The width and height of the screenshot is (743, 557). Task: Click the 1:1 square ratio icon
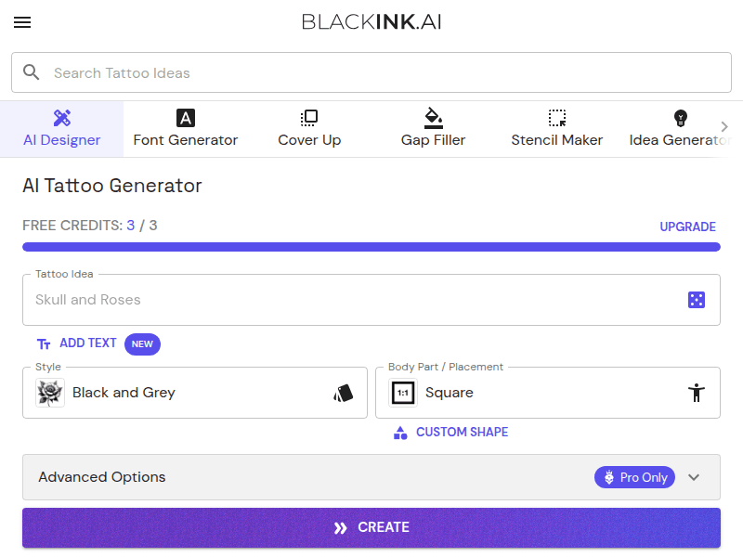pos(403,393)
